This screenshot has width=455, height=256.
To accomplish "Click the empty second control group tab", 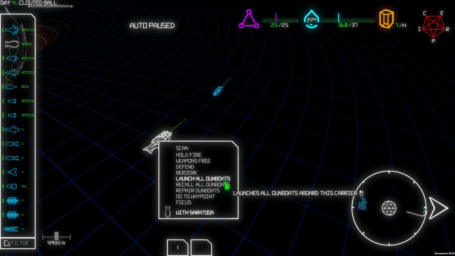I will [201, 248].
